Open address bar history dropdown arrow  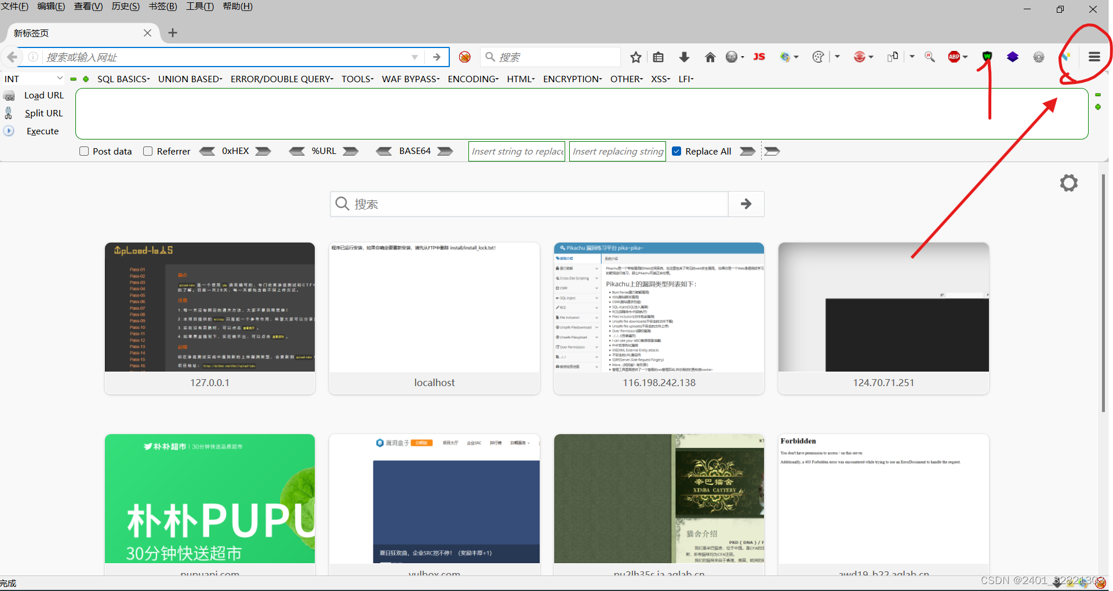[414, 57]
